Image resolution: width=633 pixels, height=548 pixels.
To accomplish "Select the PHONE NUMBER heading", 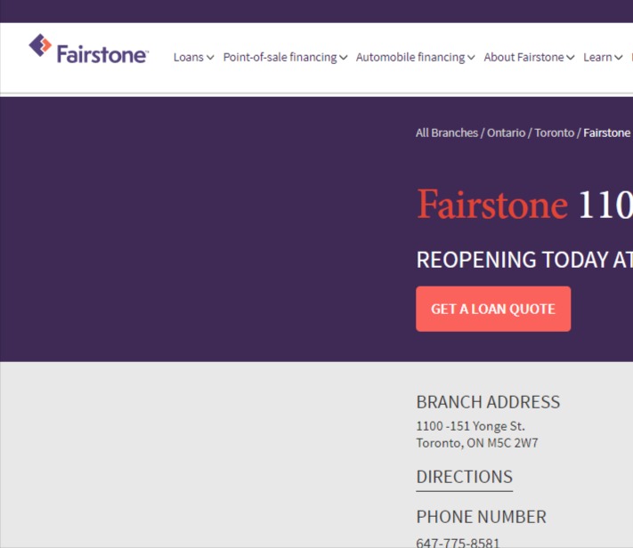I will tap(482, 517).
